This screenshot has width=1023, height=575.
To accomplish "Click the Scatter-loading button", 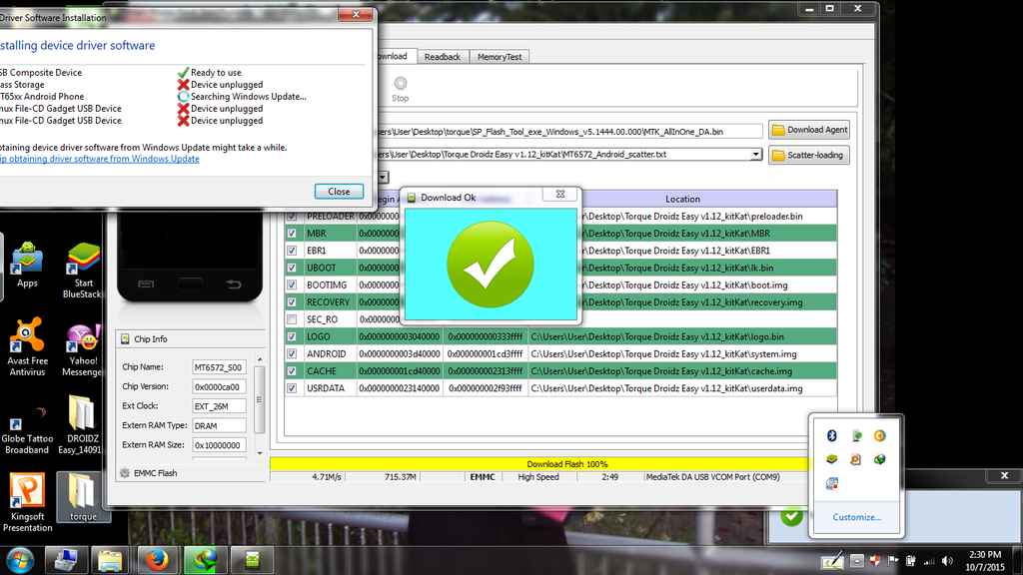I will pos(809,155).
